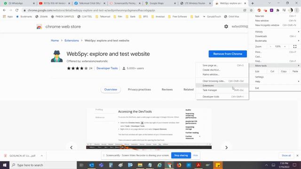This screenshot has height=169, width=301.
Task: Go back using the browser back arrow
Action: coord(4,10)
